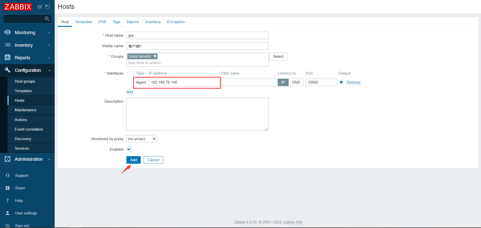Click the Support headset icon

(x=8, y=176)
